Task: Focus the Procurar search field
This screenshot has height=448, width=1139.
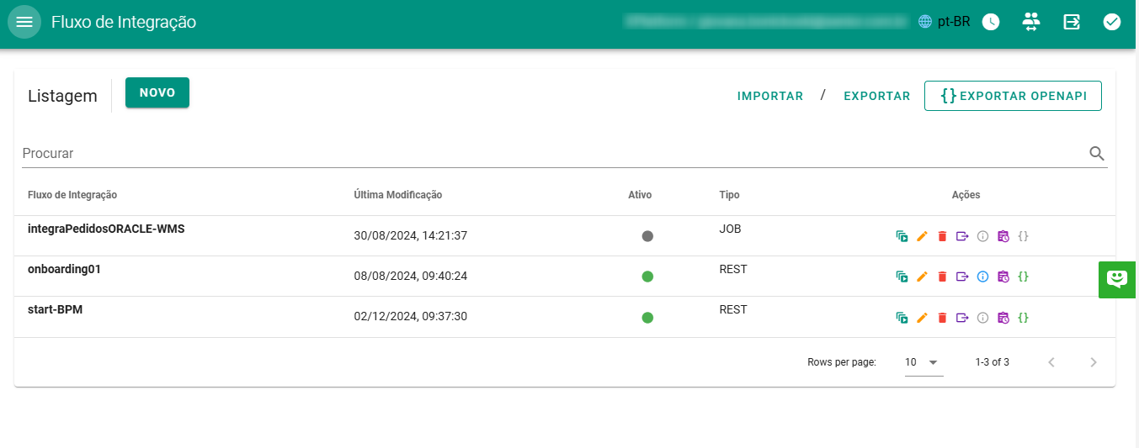Action: coord(553,154)
